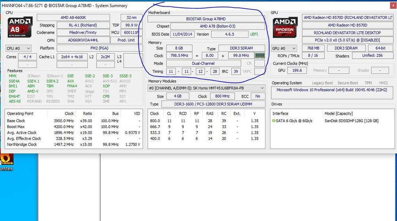Click the TDP 99.9 W value

click(x=131, y=25)
